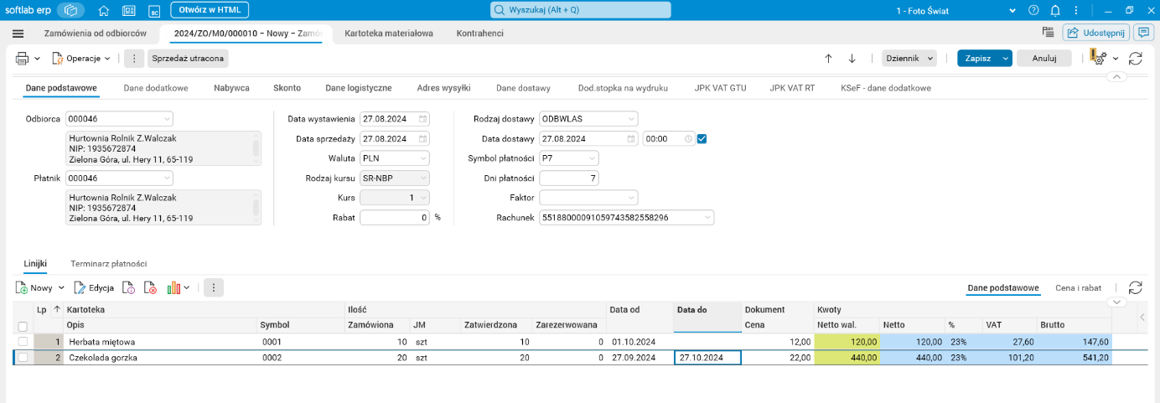
Task: Open the calendar picker for Data wystawienia
Action: click(423, 118)
